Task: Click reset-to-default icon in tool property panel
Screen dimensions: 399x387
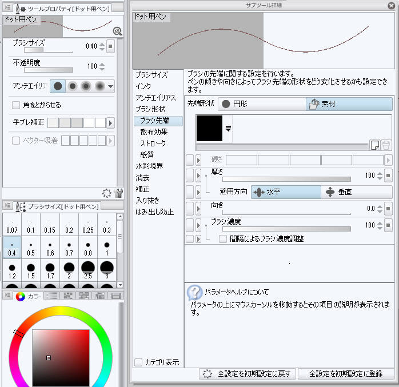Action: (x=106, y=193)
